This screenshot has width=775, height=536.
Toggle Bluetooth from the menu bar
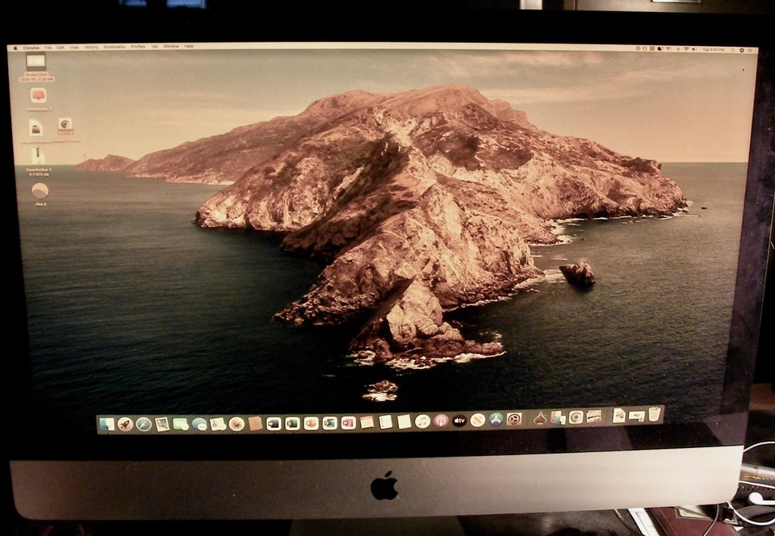678,48
